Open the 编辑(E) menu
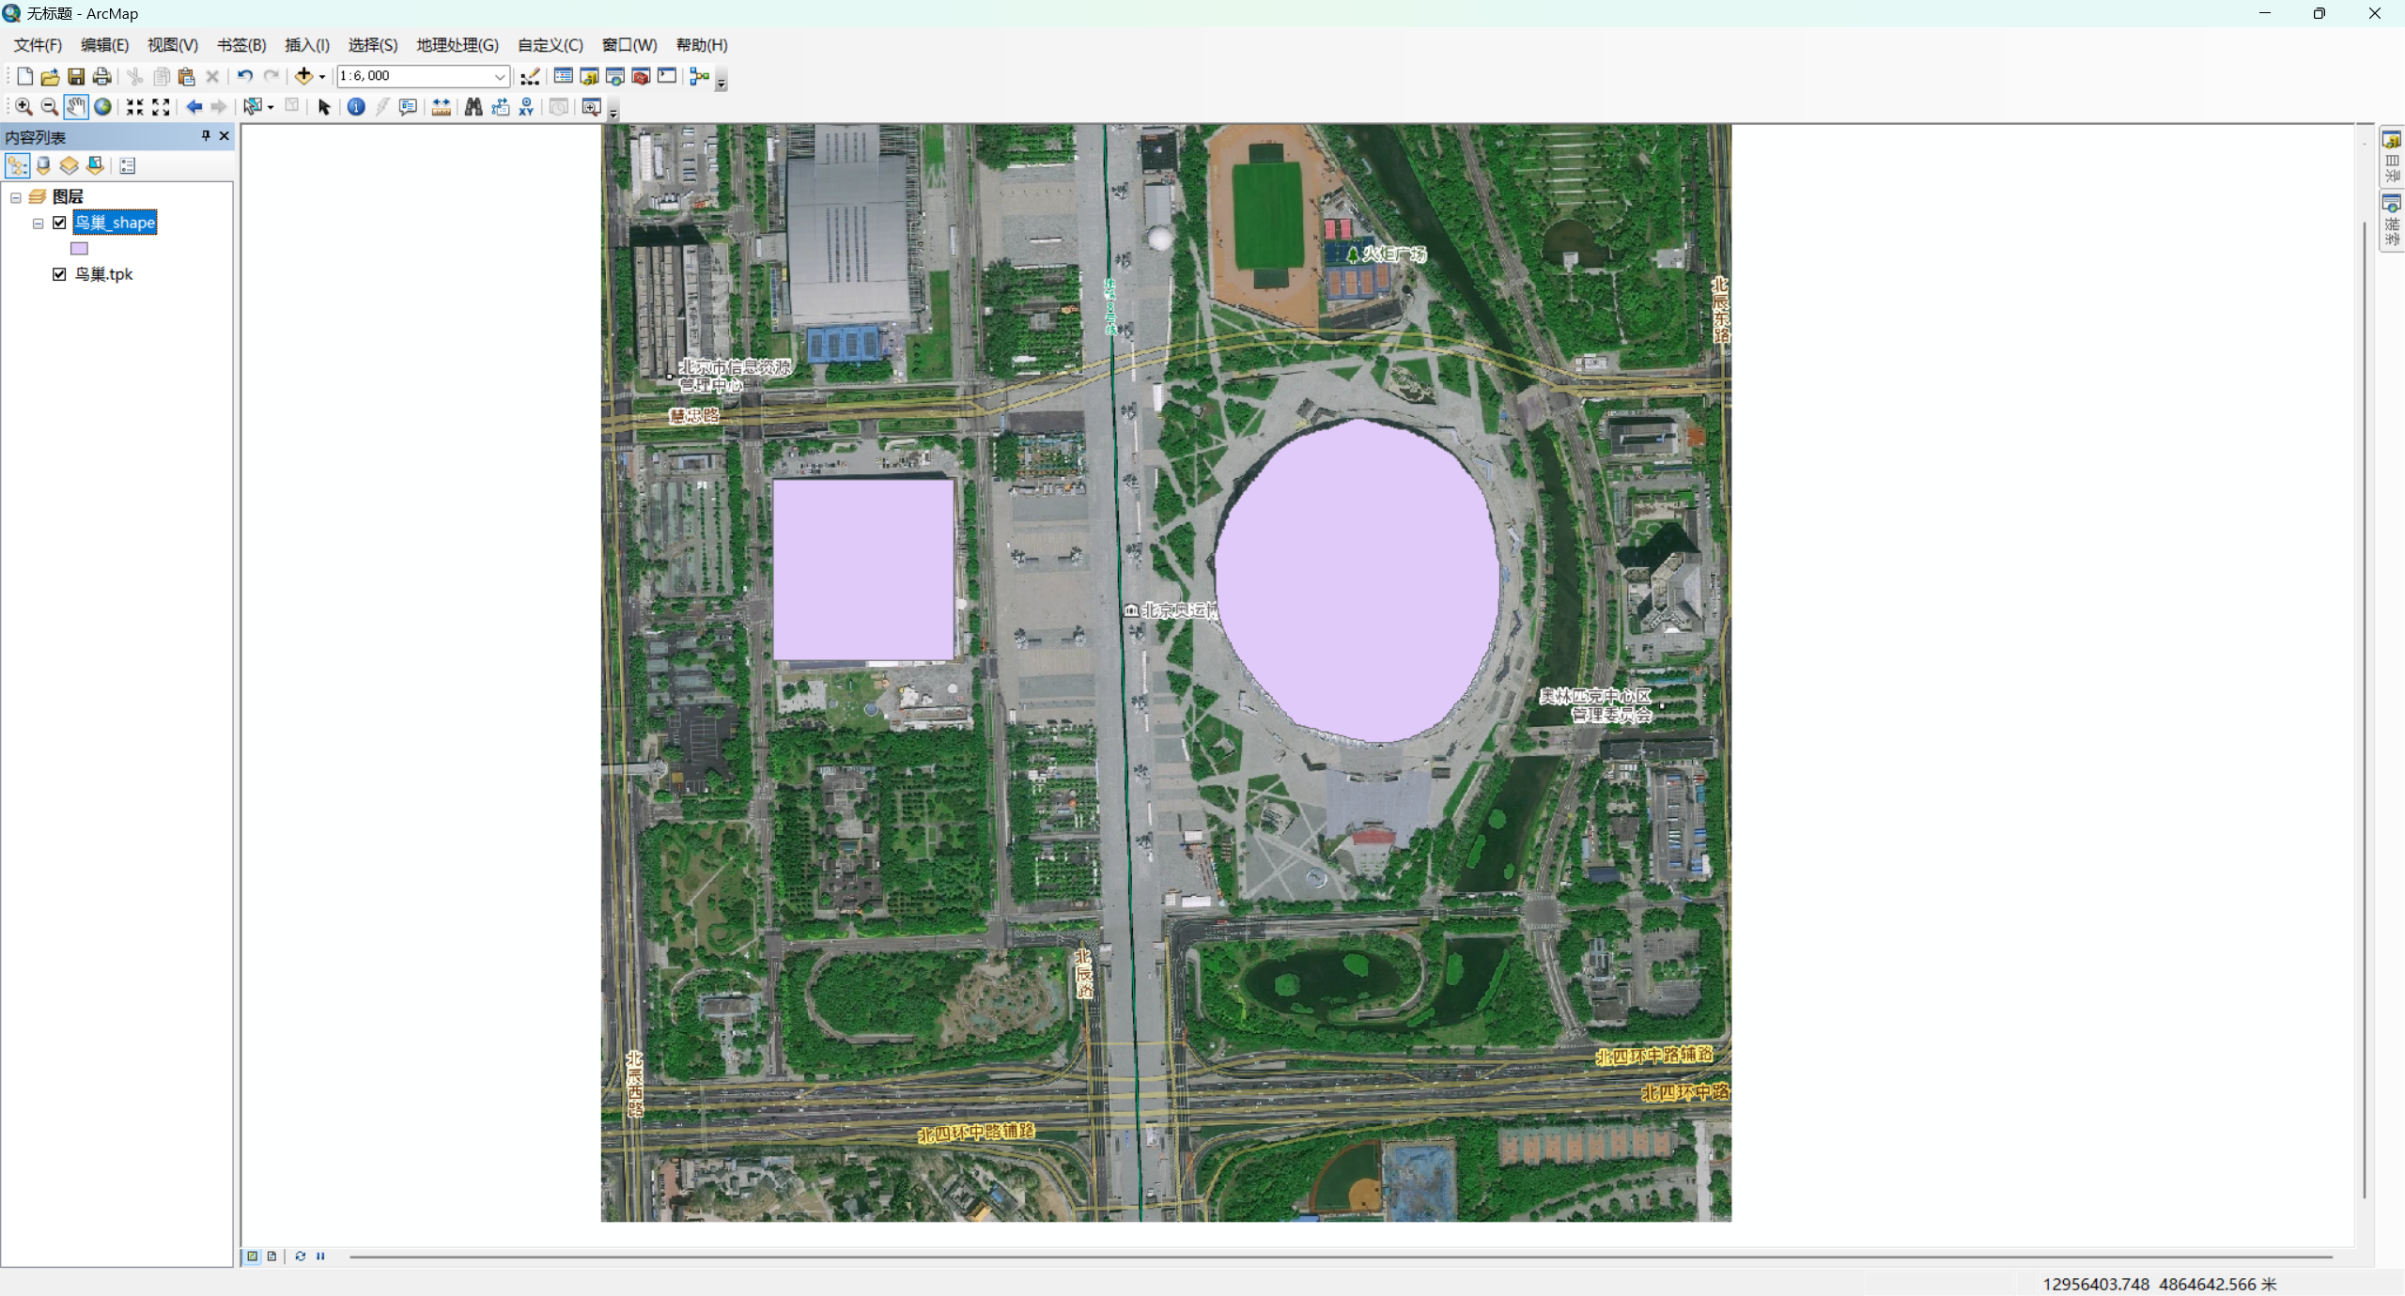2405x1296 pixels. 104,45
